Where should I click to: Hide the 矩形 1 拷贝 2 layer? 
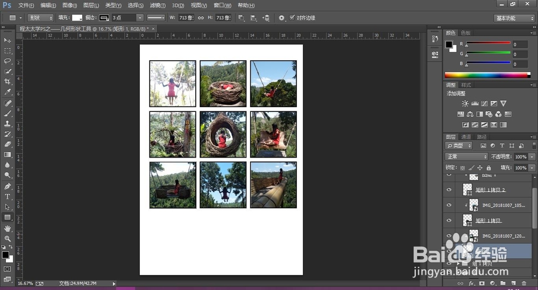(x=449, y=189)
